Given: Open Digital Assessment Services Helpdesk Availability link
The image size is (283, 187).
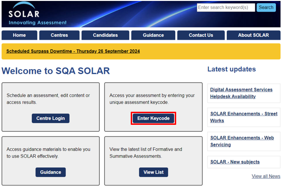Looking at the screenshot, I should (x=241, y=93).
